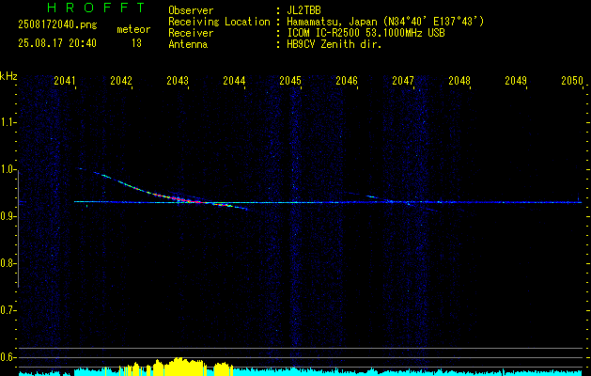This screenshot has width=591, height=376.
Task: Click the 0.9 kHz axis label
Action: [x=8, y=216]
